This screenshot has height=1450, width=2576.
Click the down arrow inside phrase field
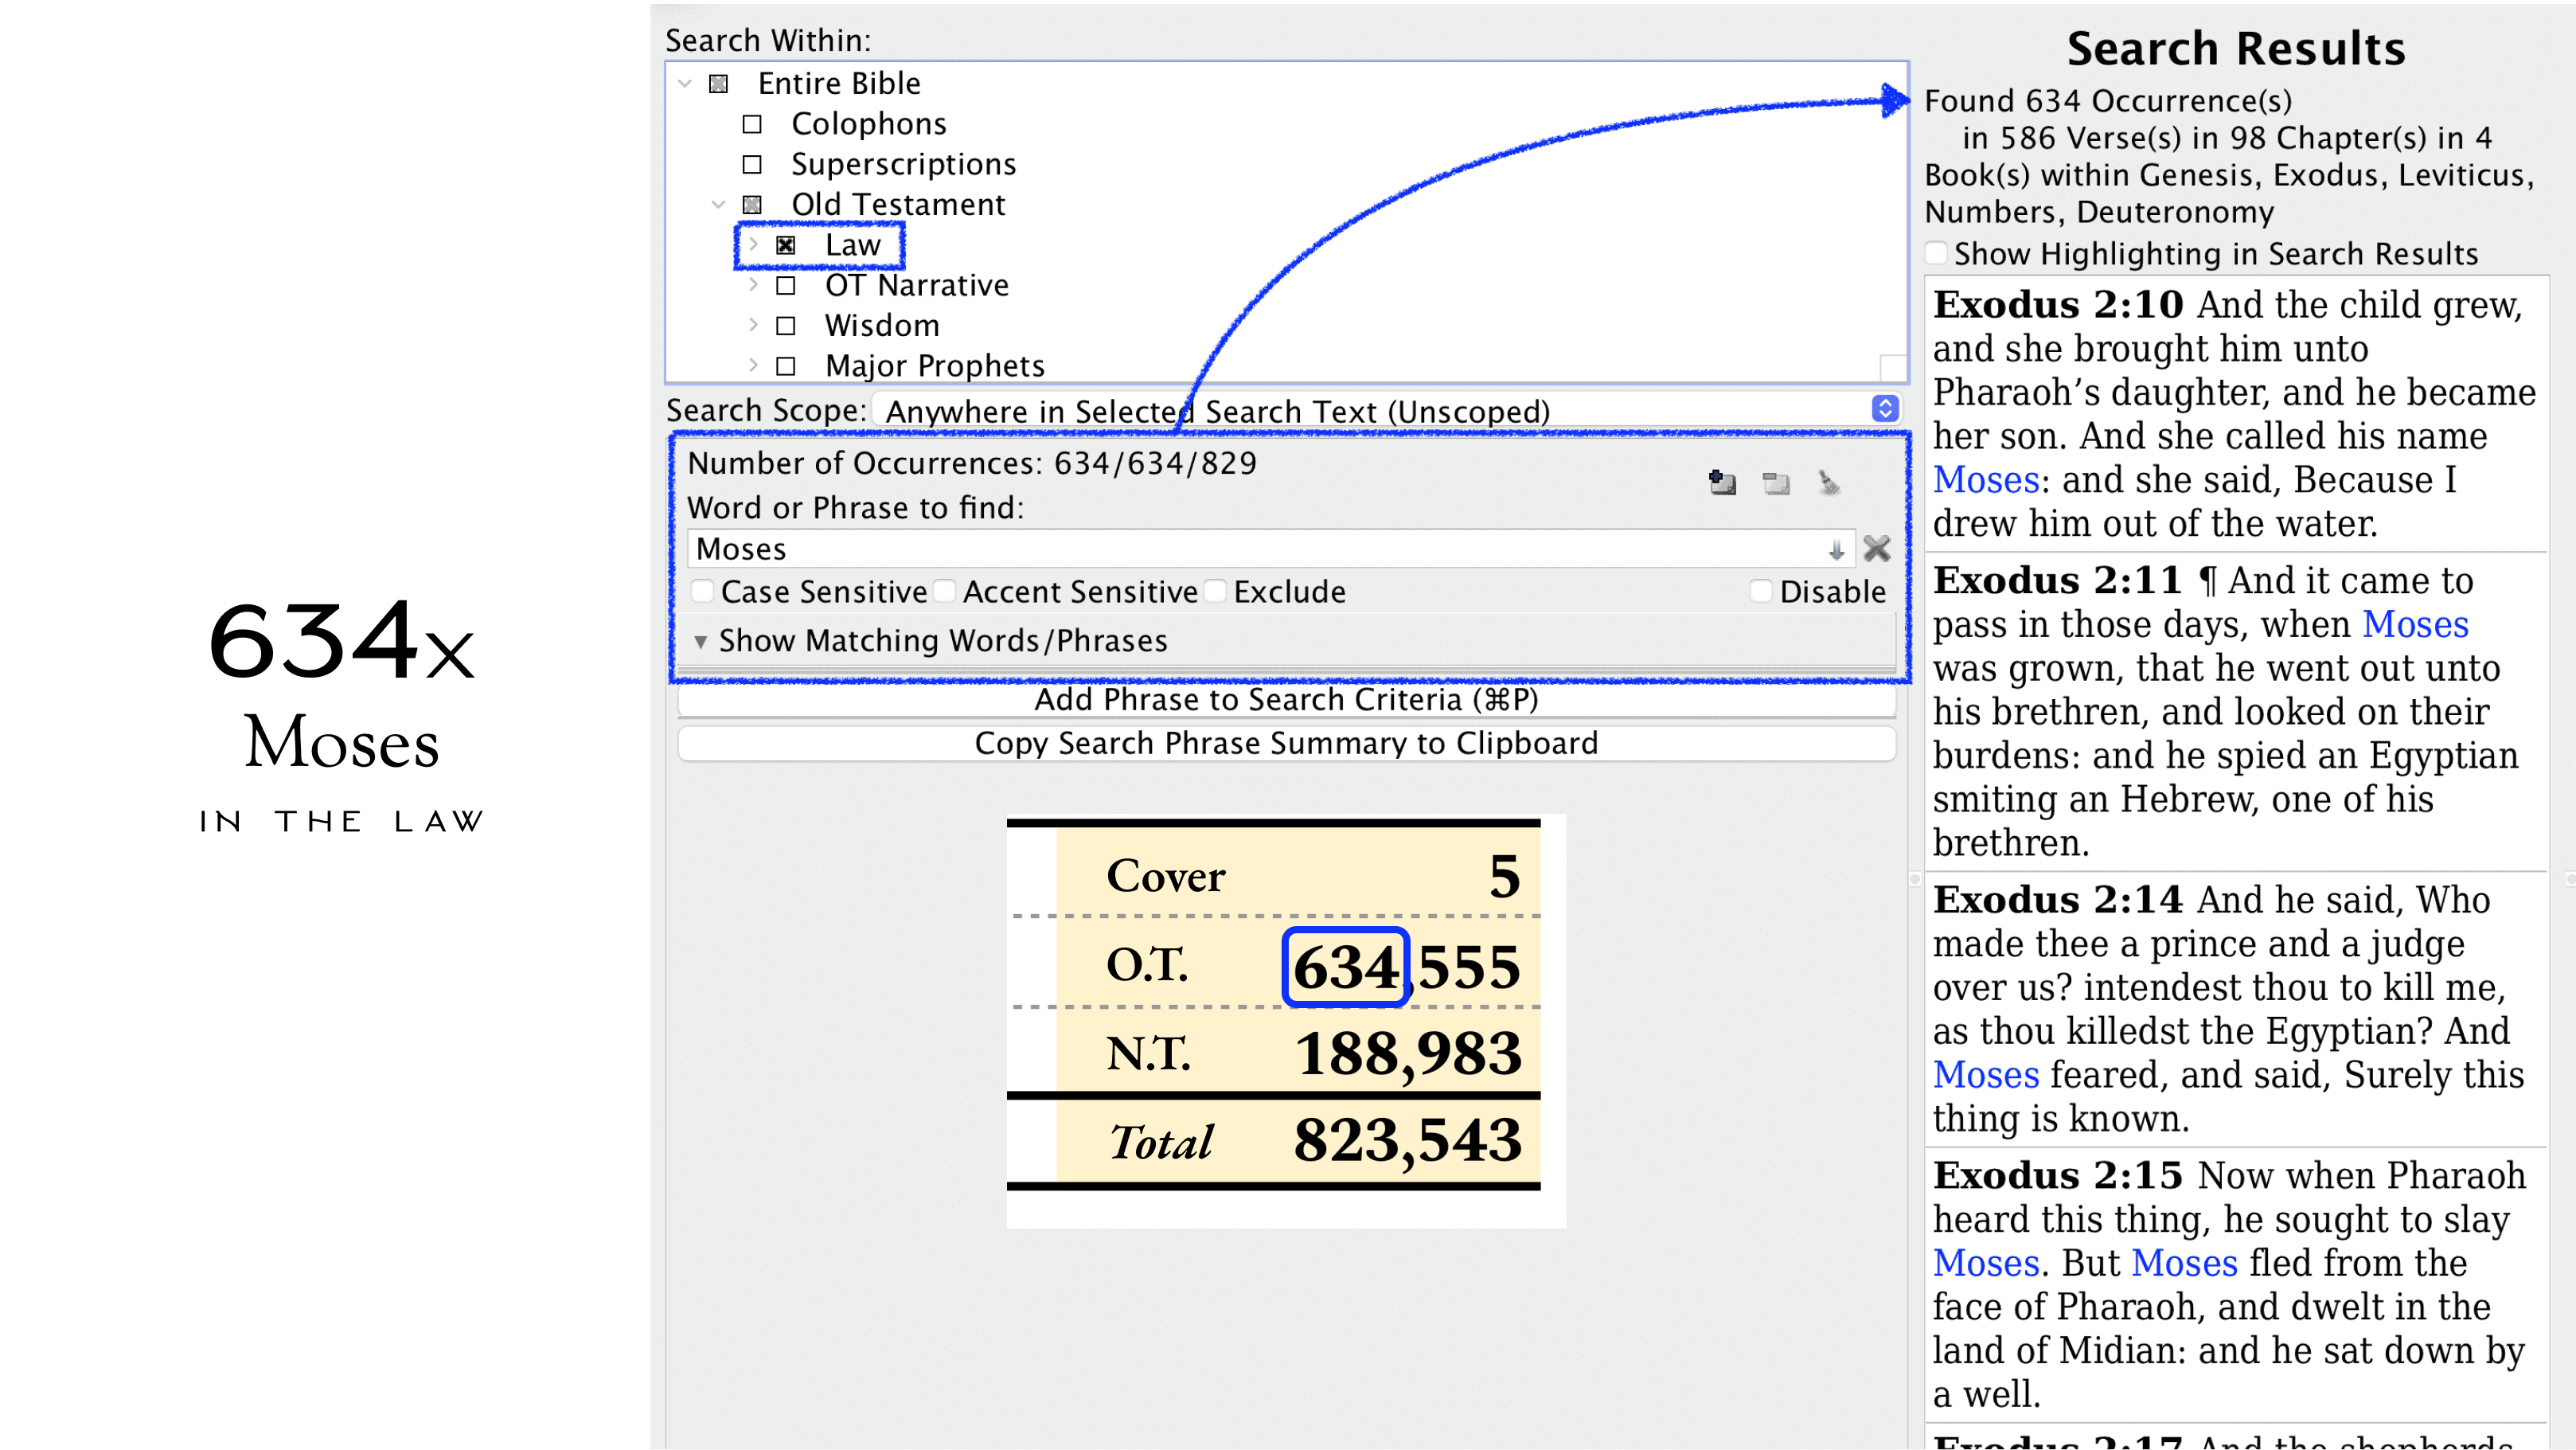click(x=1836, y=549)
